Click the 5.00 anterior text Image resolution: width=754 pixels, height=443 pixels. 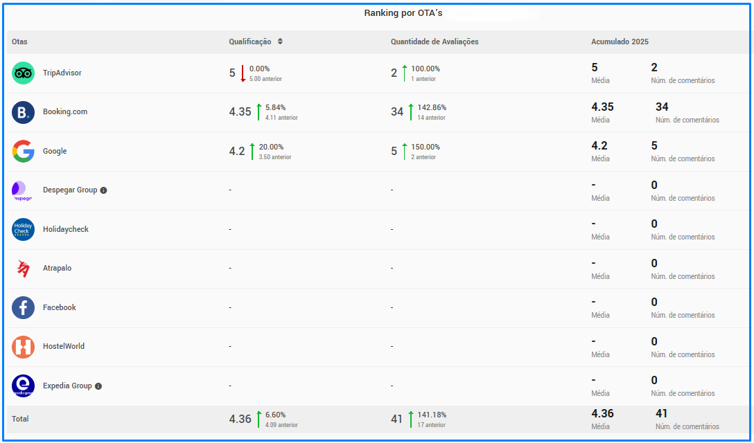tap(265, 80)
